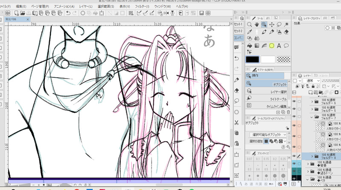This screenshot has height=190, width=341.
Task: Toggle visibility of フォルダー 6 layer
Action: pyautogui.click(x=294, y=102)
